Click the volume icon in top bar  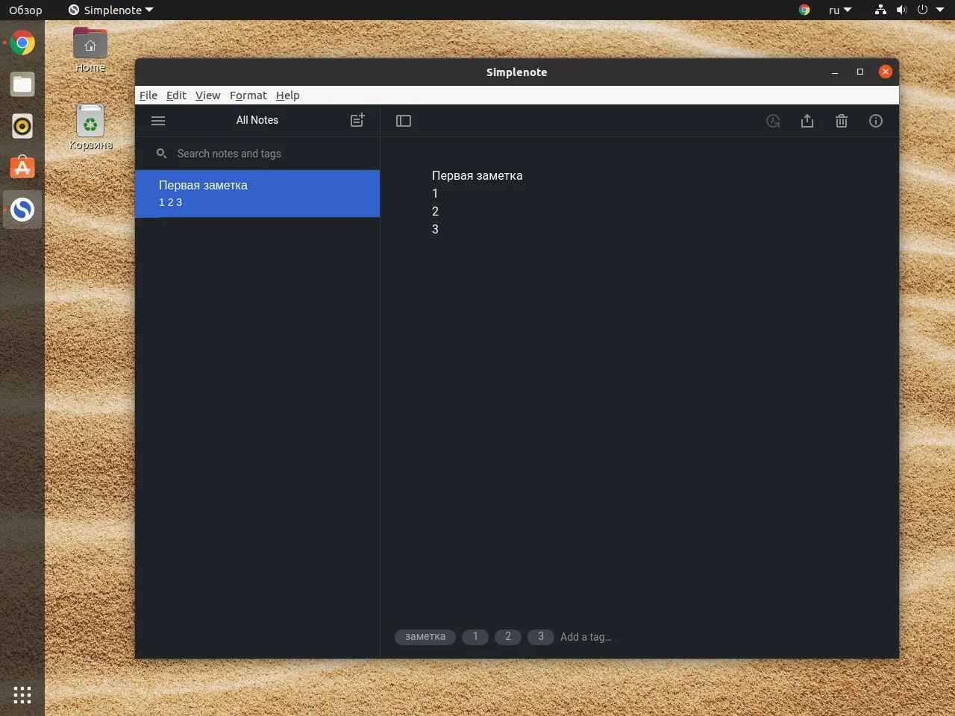pos(902,10)
